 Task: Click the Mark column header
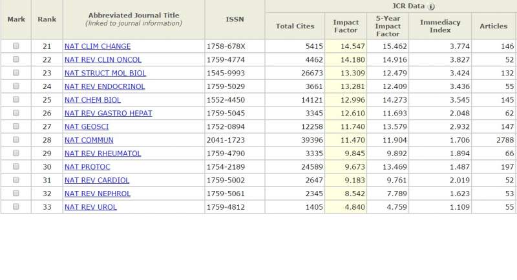click(x=16, y=19)
